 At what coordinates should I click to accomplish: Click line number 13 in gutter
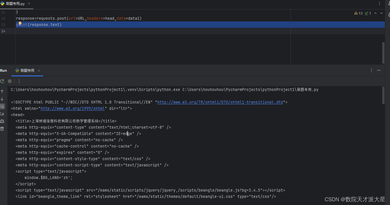(3, 25)
